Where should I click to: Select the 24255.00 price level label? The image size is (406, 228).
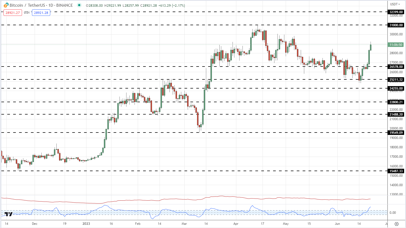point(396,88)
